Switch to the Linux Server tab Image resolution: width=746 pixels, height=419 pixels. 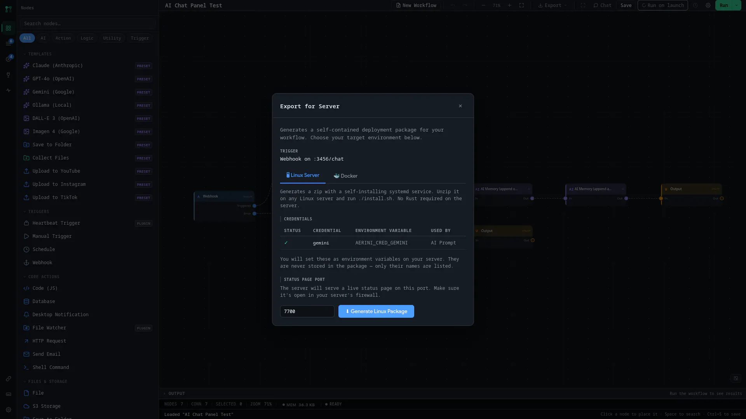coord(303,175)
